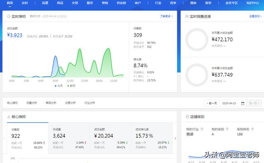Select the 商品 navigation tab
The image size is (264, 163).
point(60,3)
